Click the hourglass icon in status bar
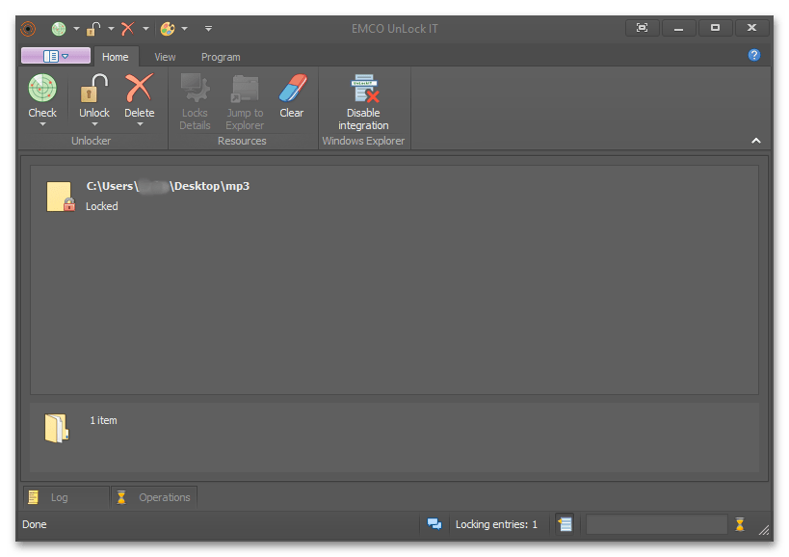Screen dimensions: 789x557 pos(740,524)
